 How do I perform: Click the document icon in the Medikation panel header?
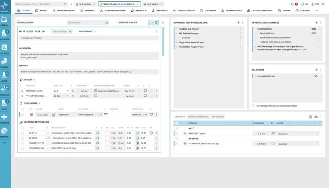click(311, 117)
